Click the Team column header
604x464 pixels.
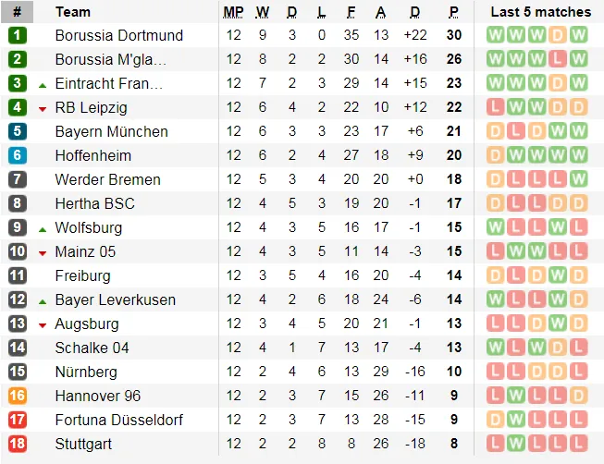(73, 12)
